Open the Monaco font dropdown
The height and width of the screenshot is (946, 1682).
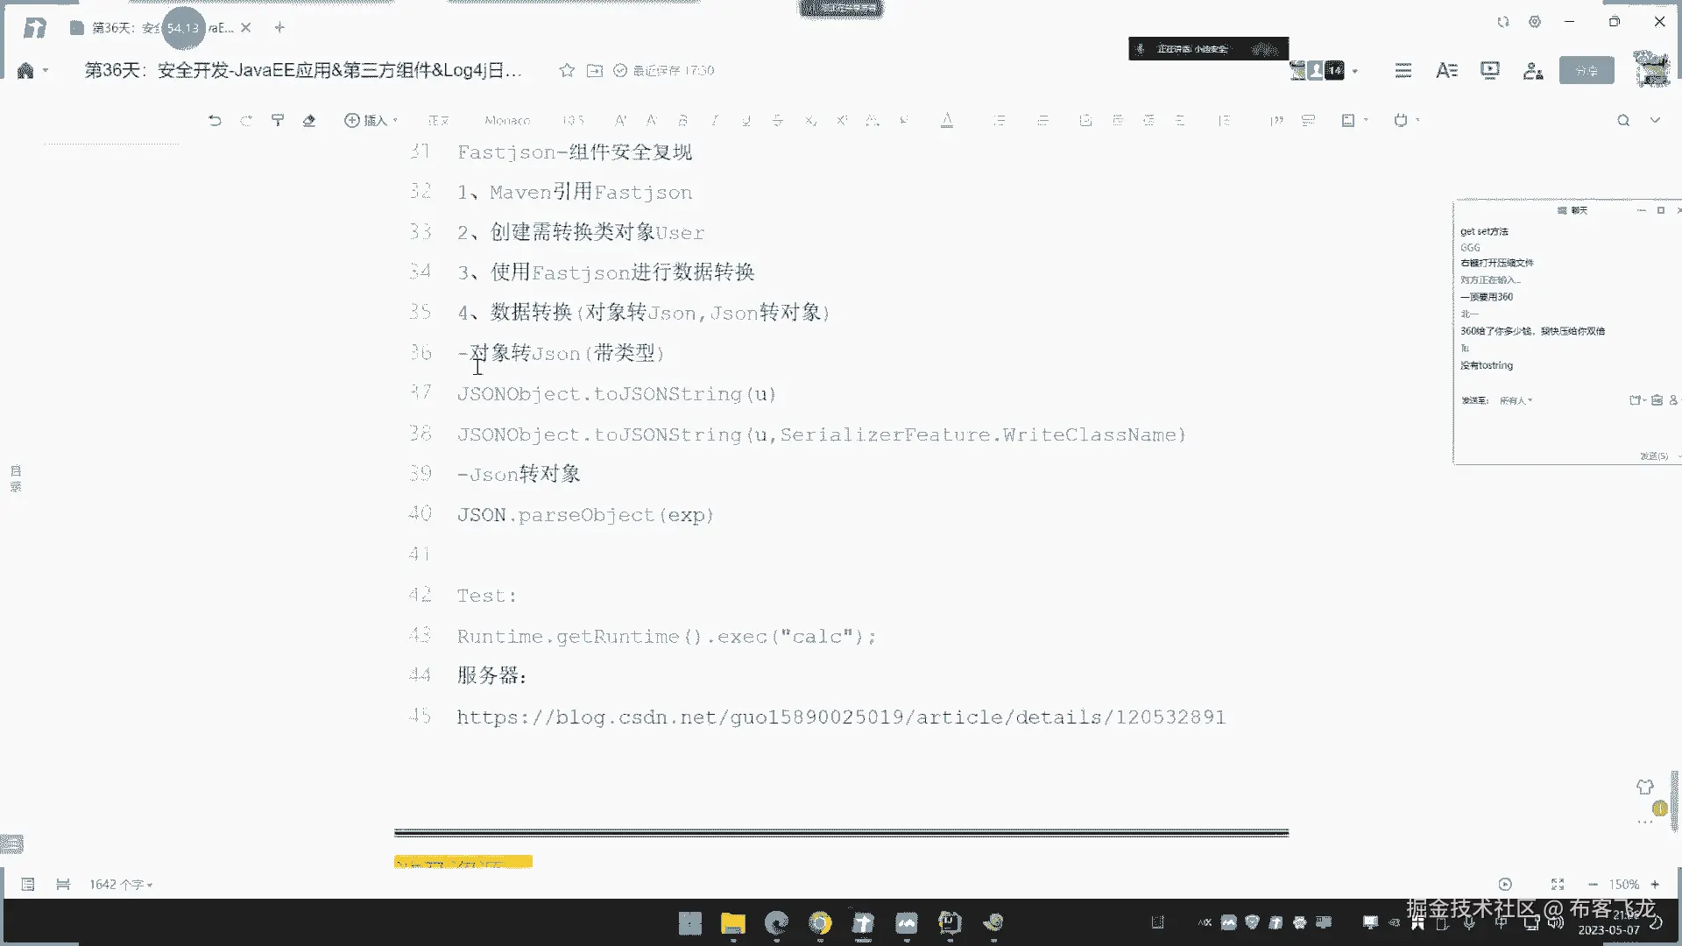(x=507, y=120)
